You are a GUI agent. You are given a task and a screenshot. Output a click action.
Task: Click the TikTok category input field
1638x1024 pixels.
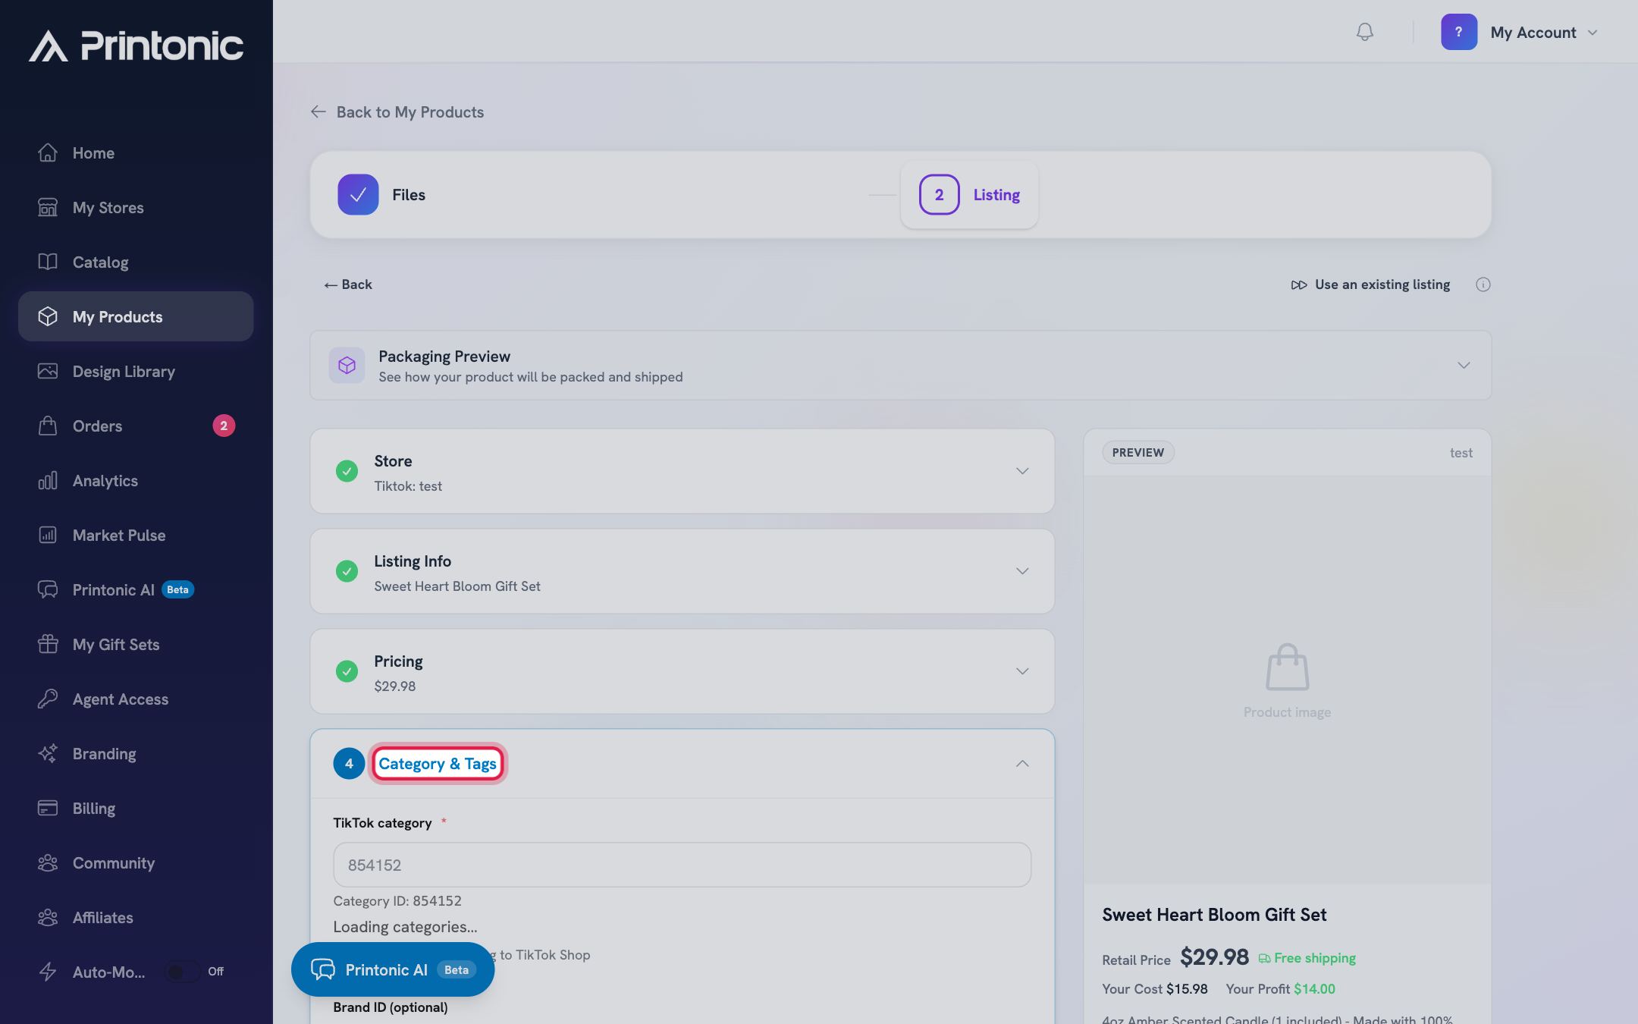[x=682, y=865]
